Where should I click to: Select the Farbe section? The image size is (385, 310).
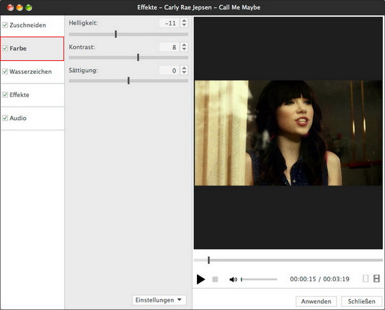click(x=32, y=49)
